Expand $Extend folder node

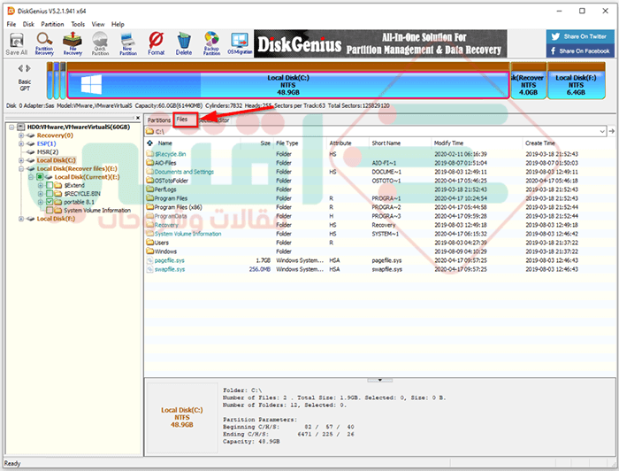click(41, 185)
